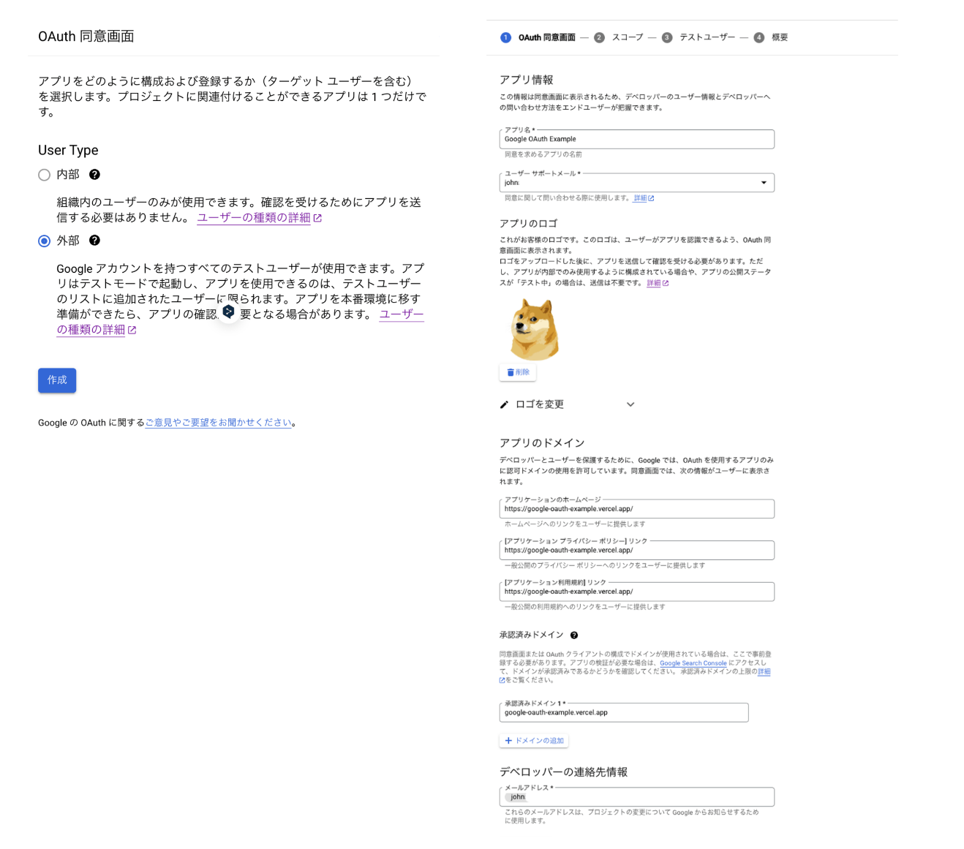Click the 作成 button

click(57, 380)
